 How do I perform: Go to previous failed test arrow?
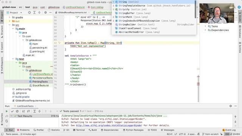pyautogui.click(x=46, y=111)
